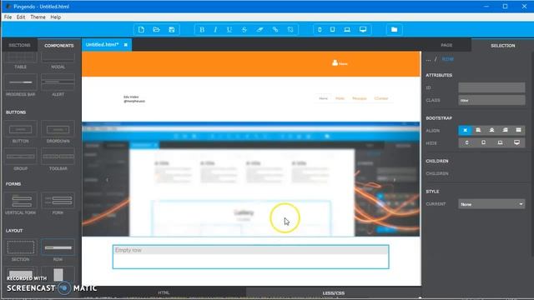This screenshot has height=300, width=534.
Task: Open the Theme menu
Action: [x=38, y=17]
